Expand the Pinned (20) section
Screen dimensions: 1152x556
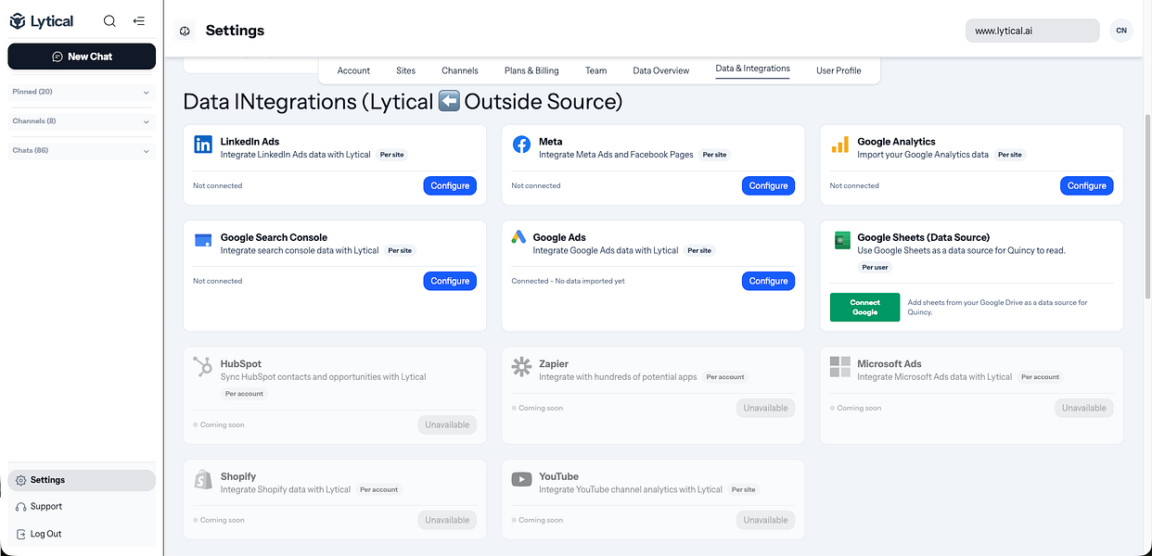[82, 92]
